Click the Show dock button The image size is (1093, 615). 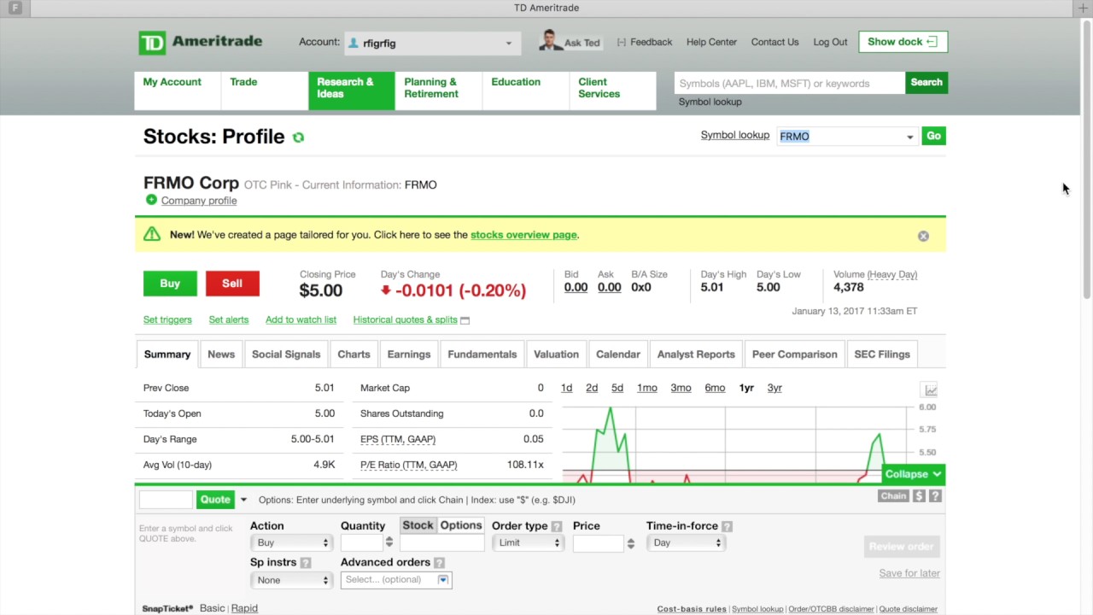pos(903,42)
